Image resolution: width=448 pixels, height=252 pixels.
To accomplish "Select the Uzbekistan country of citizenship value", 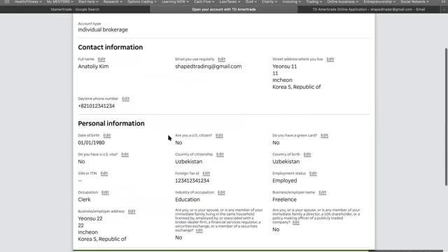I will (188, 162).
